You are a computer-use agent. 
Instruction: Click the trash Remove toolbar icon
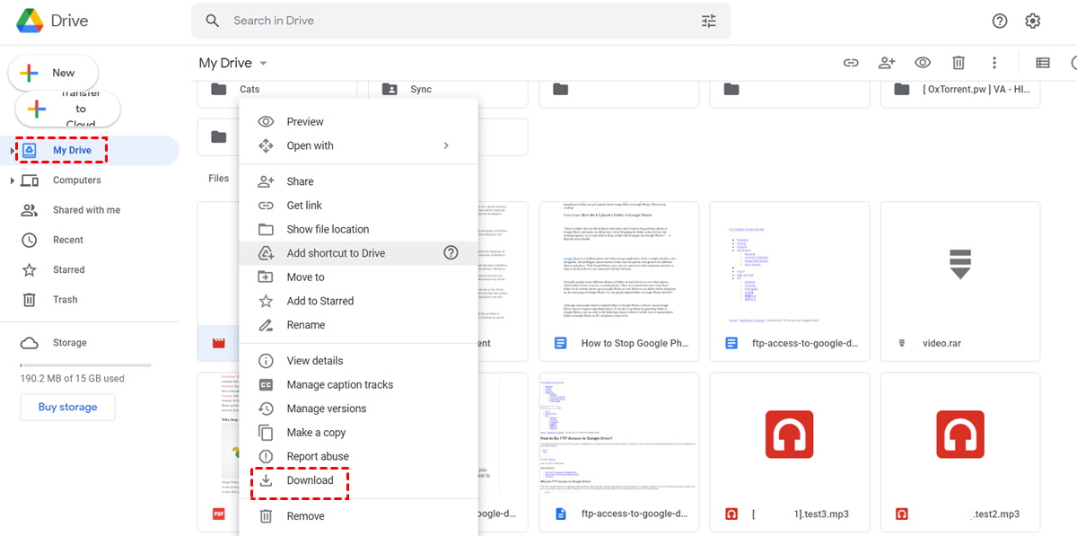959,63
